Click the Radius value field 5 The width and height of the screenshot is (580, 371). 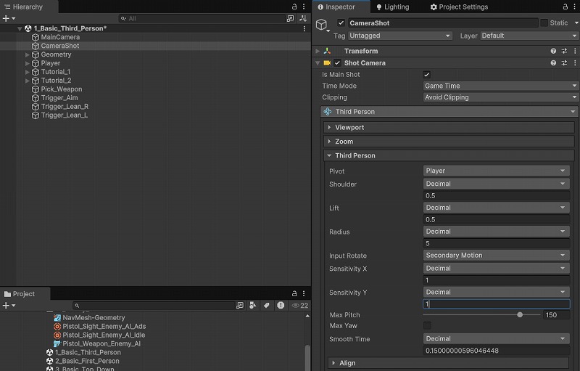(x=496, y=243)
